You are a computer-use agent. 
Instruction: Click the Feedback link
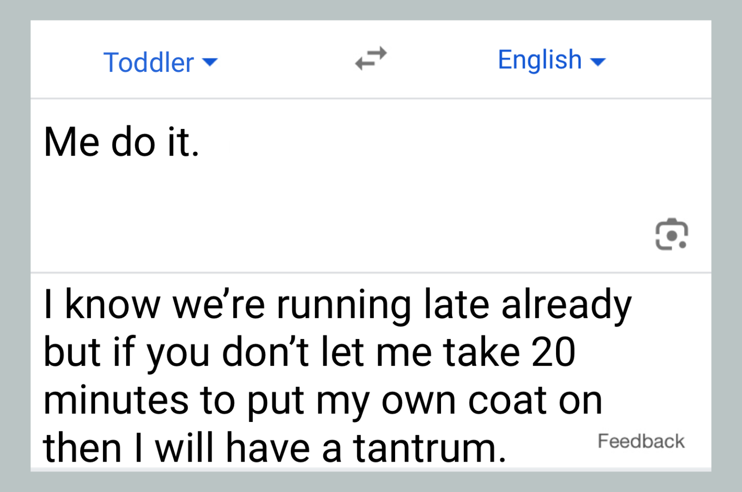(641, 440)
